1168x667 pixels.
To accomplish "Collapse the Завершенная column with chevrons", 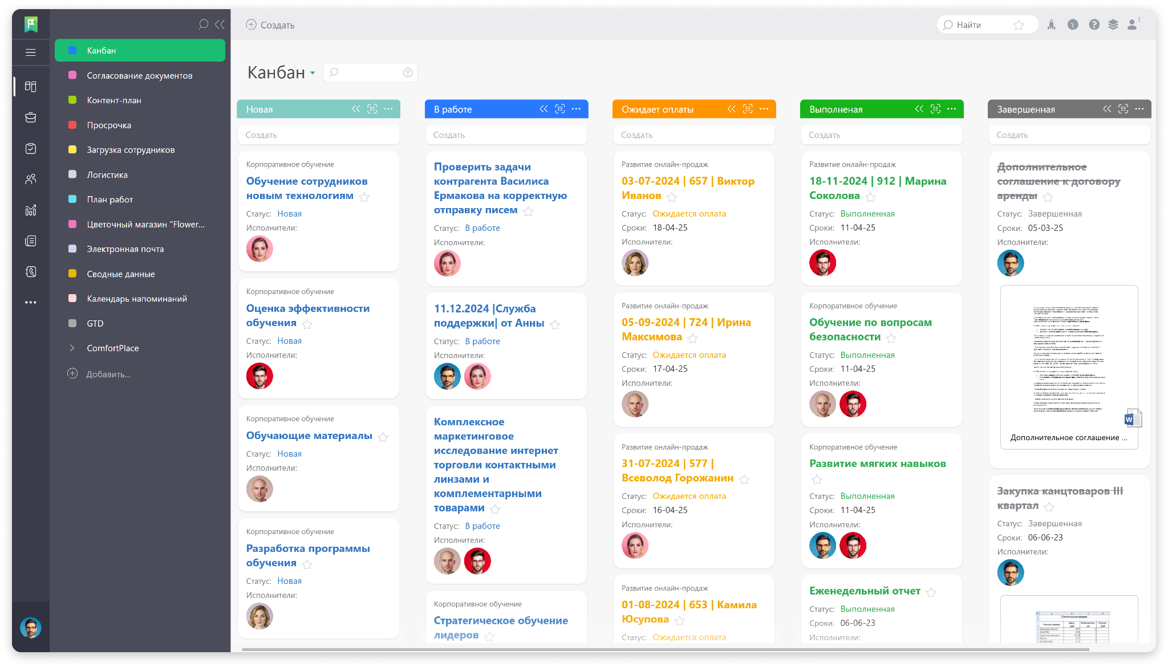I will click(1106, 108).
